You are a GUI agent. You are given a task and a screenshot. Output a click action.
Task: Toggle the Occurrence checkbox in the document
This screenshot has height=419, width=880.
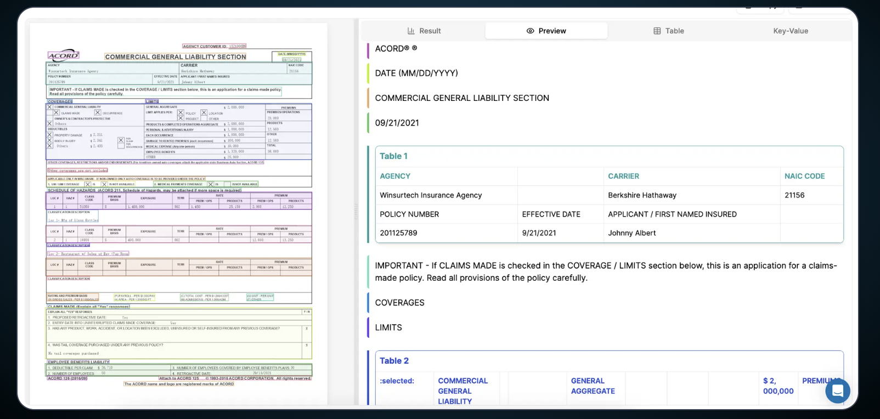[x=98, y=113]
